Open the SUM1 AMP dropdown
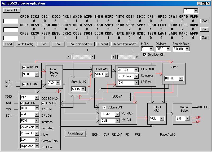The height and width of the screenshot is (152, 212). (x=107, y=74)
